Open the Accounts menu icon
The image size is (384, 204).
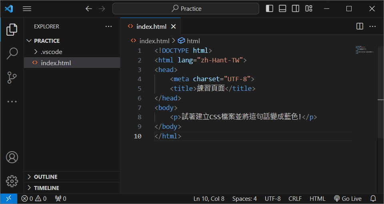click(12, 157)
